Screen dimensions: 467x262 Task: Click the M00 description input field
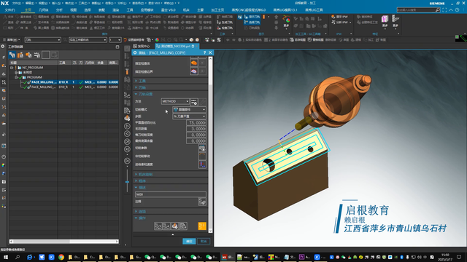[170, 194]
